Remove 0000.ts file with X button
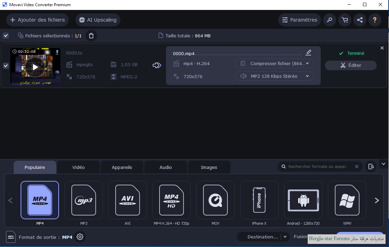389x247 pixels. coord(382,48)
